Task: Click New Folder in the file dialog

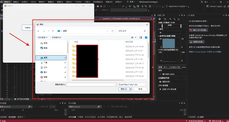Action: (57, 38)
